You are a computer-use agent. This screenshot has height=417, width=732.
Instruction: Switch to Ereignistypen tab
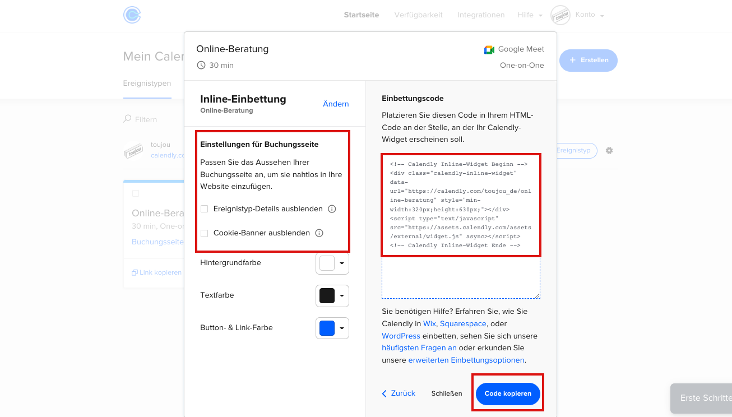click(147, 84)
